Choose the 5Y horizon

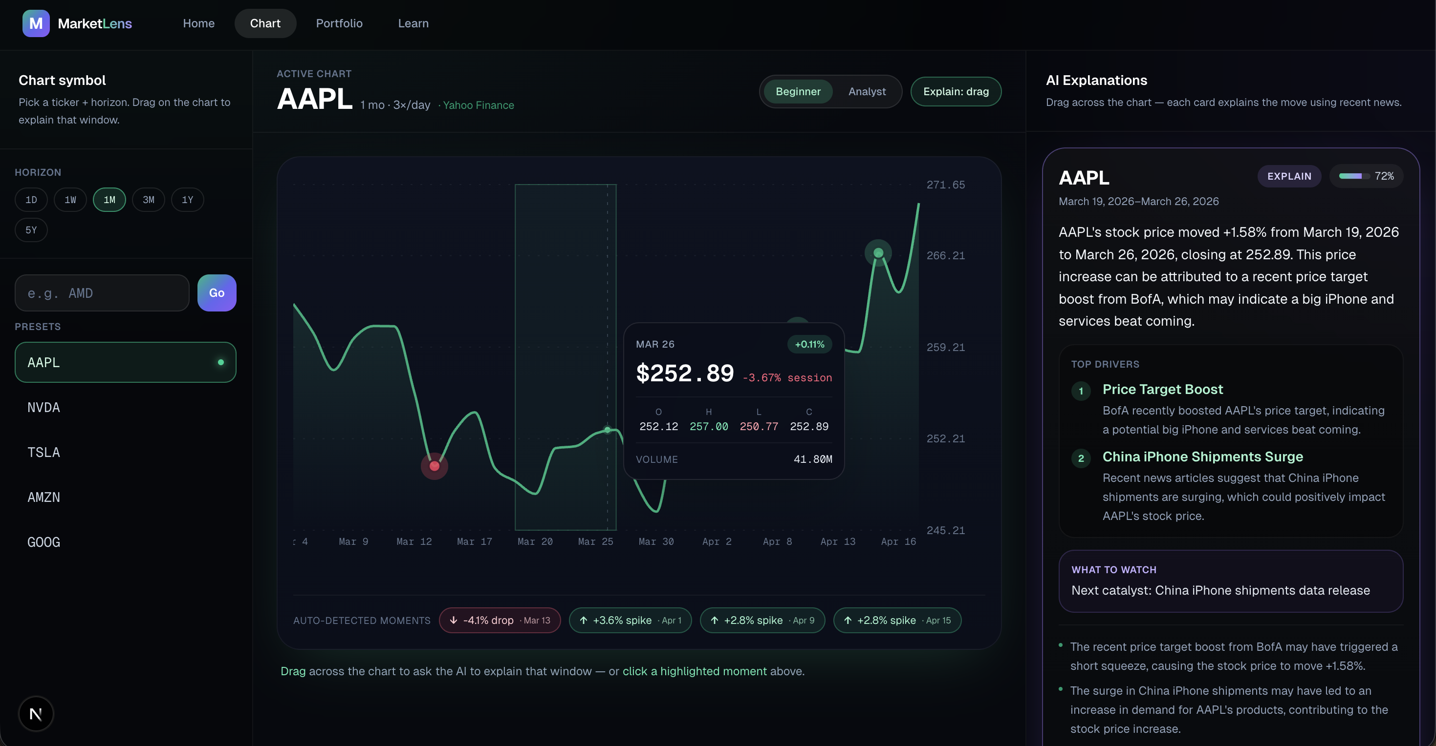[31, 230]
